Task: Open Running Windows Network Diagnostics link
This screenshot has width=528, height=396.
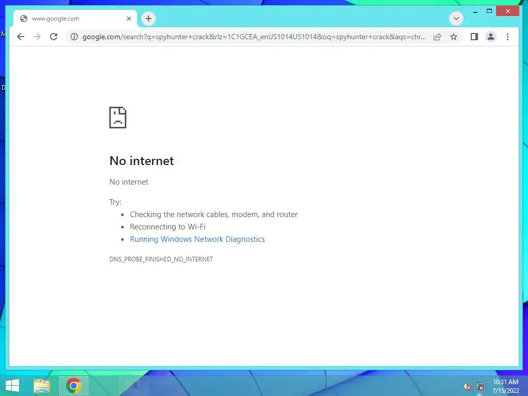Action: (x=197, y=239)
